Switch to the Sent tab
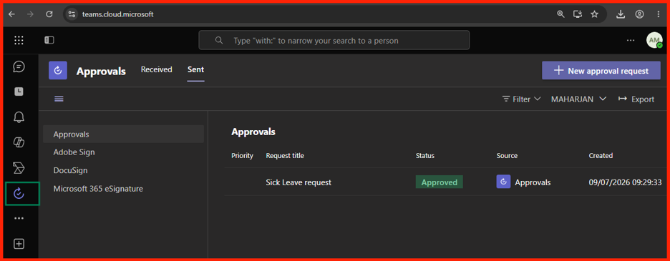 [x=195, y=69]
